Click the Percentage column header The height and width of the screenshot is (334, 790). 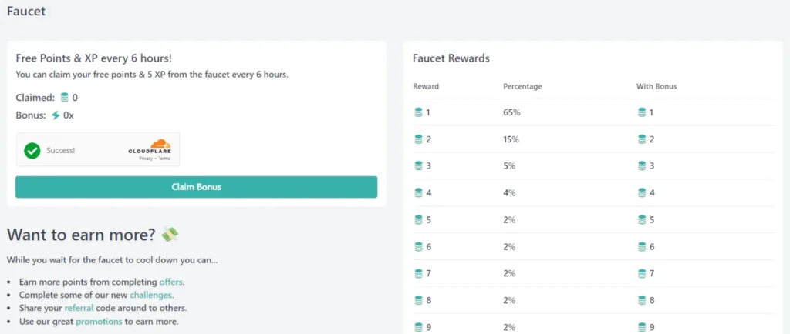pyautogui.click(x=522, y=86)
